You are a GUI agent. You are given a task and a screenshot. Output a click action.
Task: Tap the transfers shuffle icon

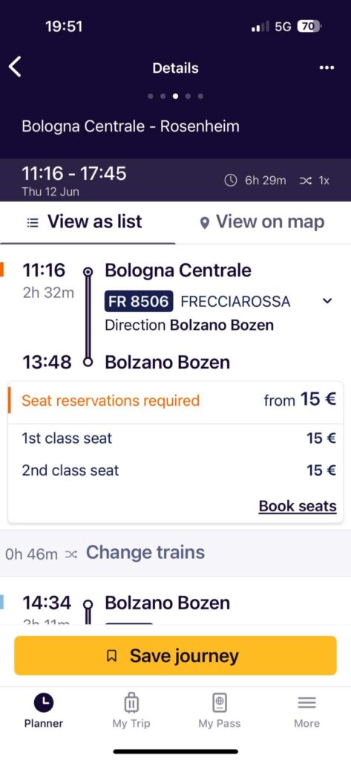pos(306,181)
